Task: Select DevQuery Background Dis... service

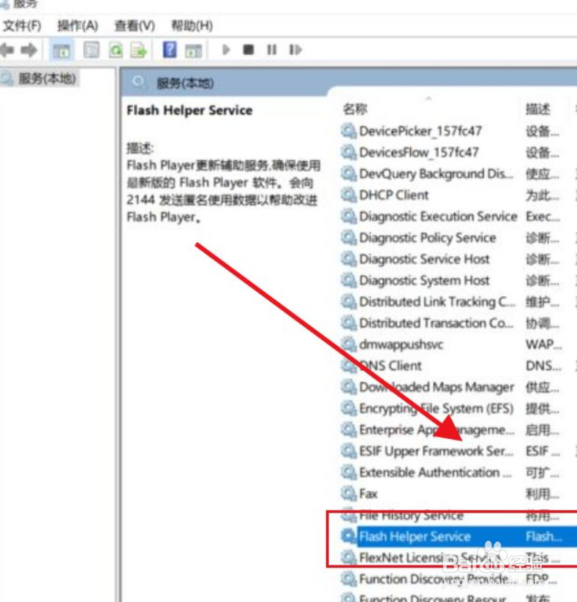Action: (436, 173)
